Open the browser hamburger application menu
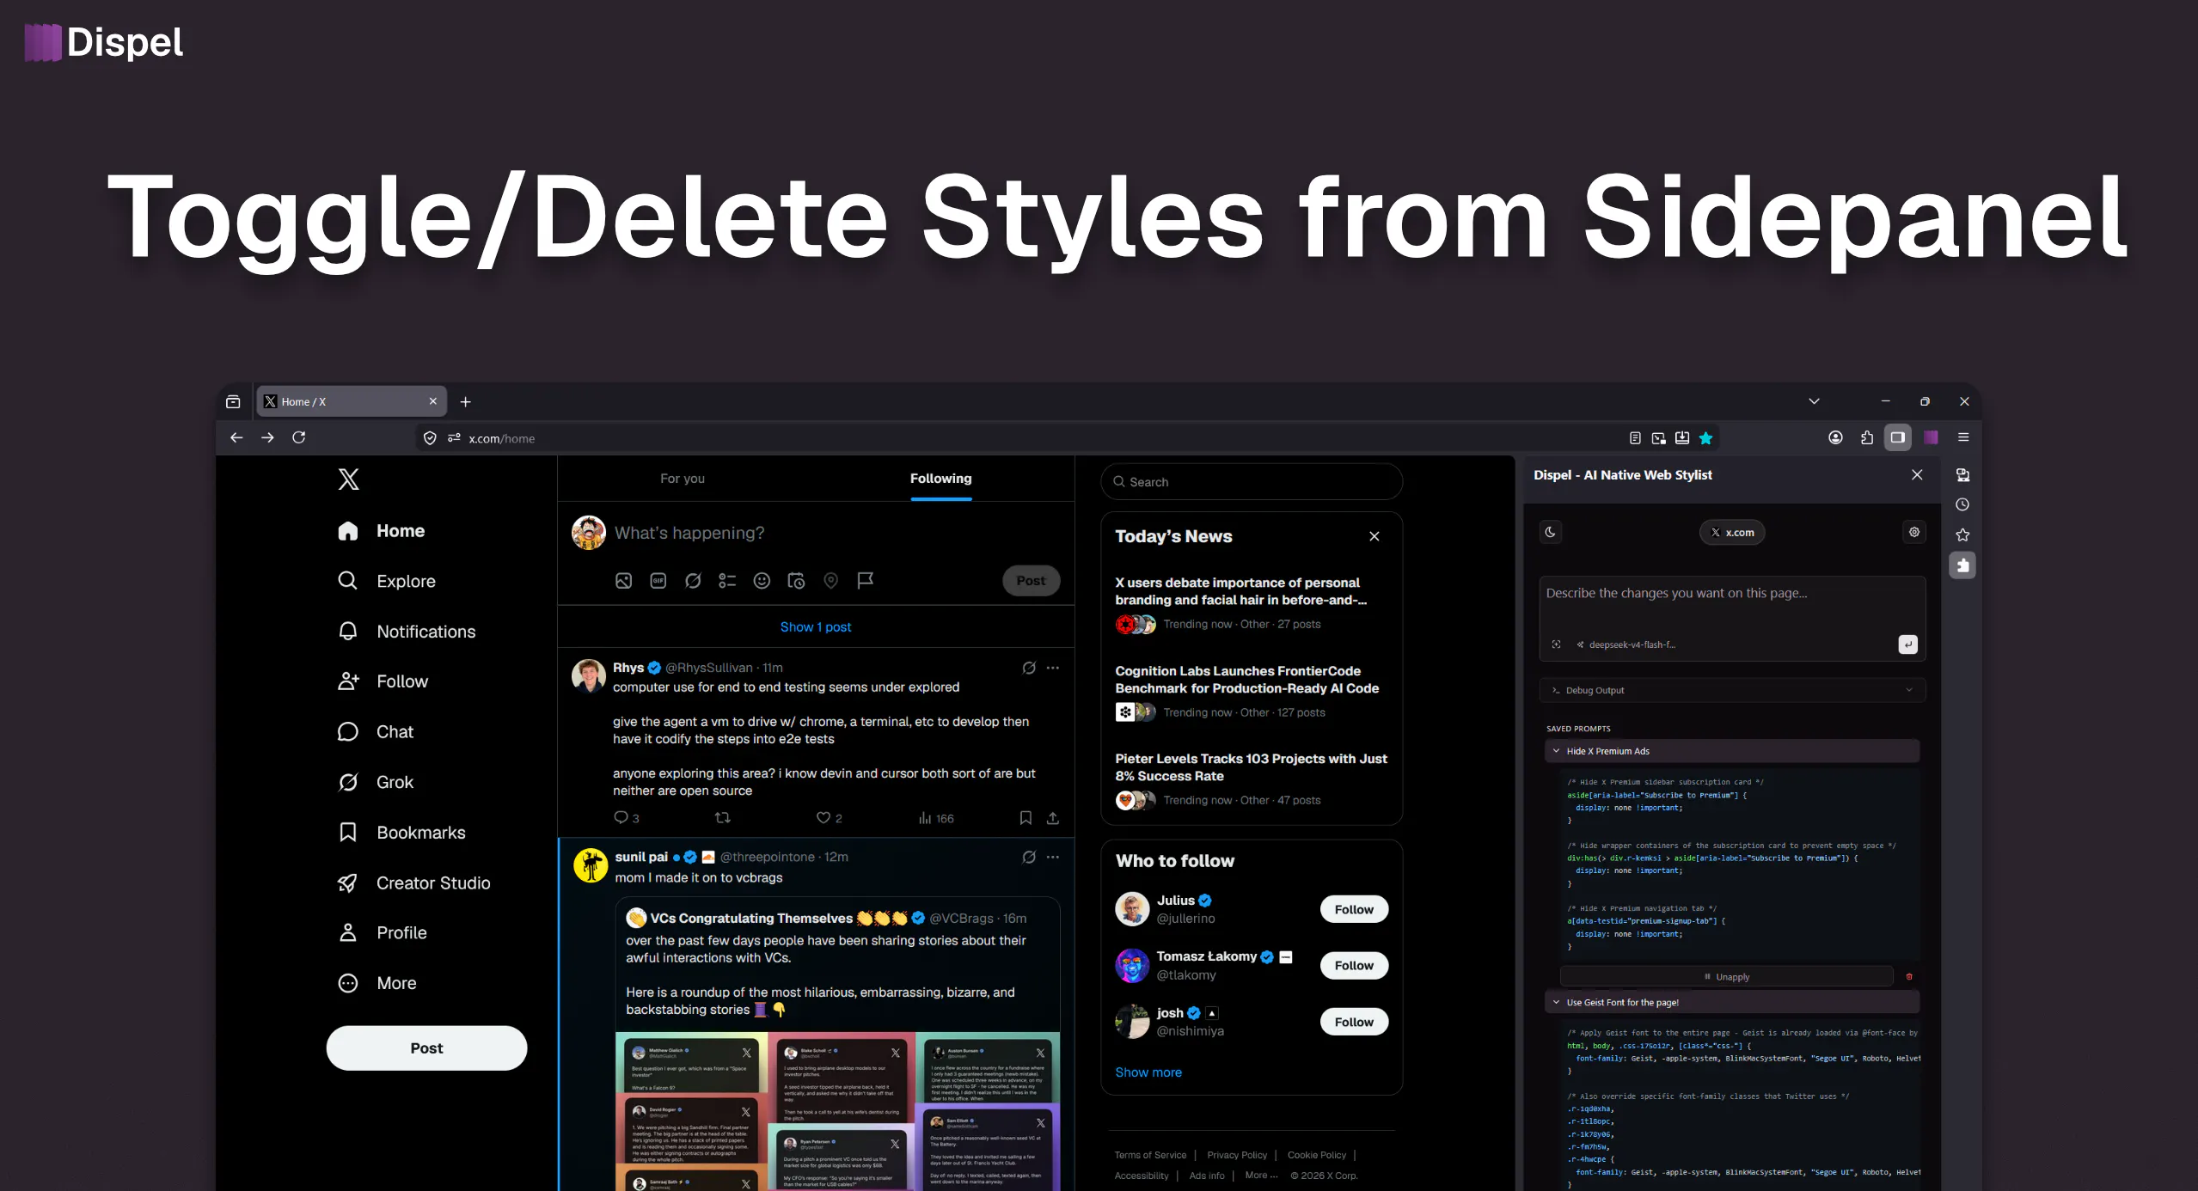 [x=1963, y=437]
